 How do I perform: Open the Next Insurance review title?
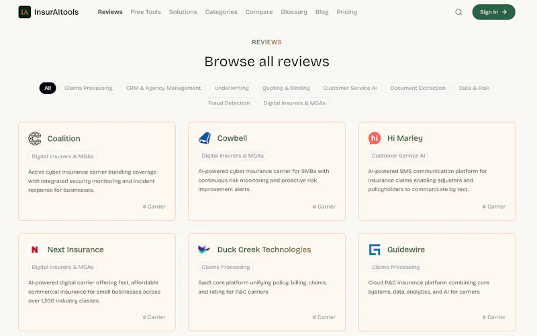75,249
